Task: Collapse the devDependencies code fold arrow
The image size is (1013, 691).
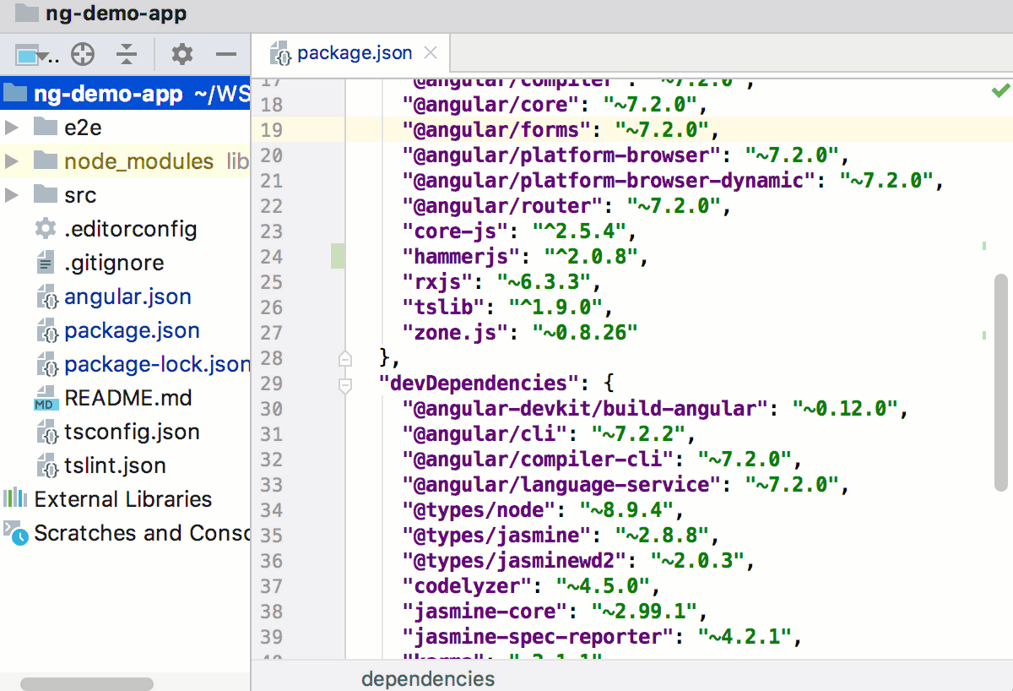Action: tap(344, 384)
